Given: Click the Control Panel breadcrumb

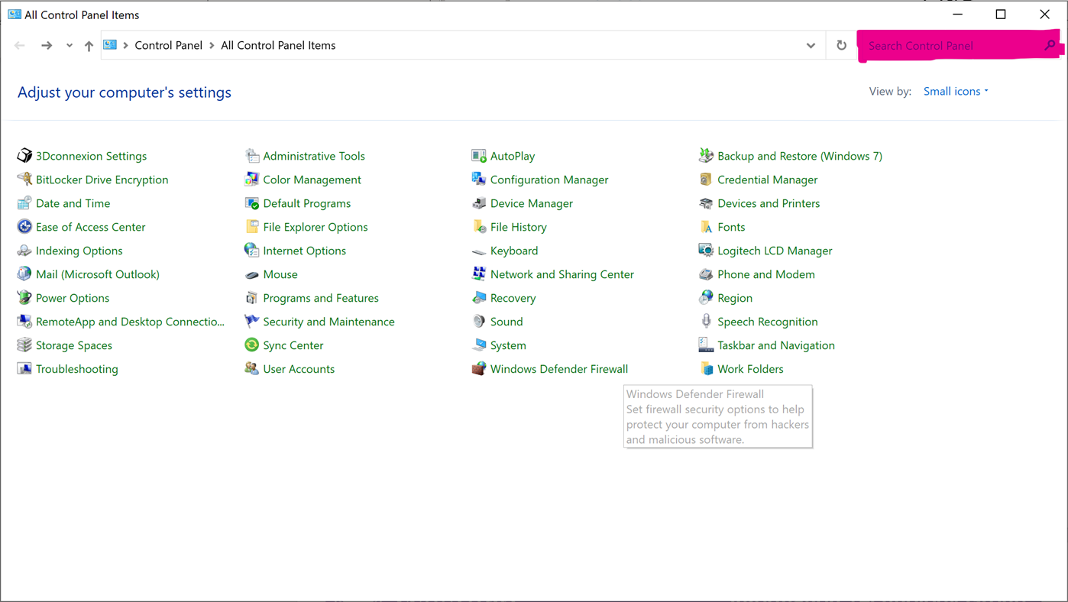Looking at the screenshot, I should pos(168,45).
